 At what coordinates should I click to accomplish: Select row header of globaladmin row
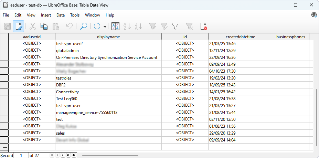click(x=4, y=51)
